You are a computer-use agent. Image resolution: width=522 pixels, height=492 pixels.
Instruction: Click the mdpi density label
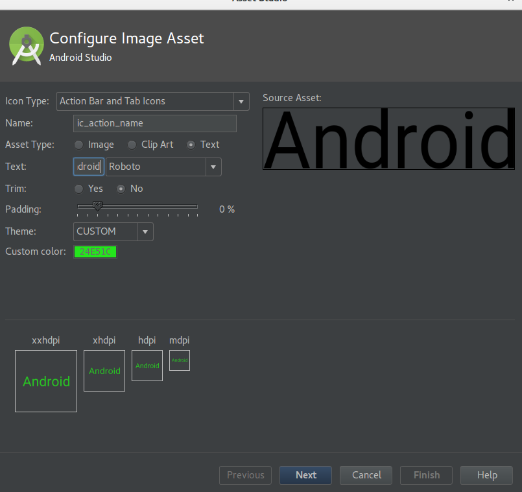coord(180,340)
